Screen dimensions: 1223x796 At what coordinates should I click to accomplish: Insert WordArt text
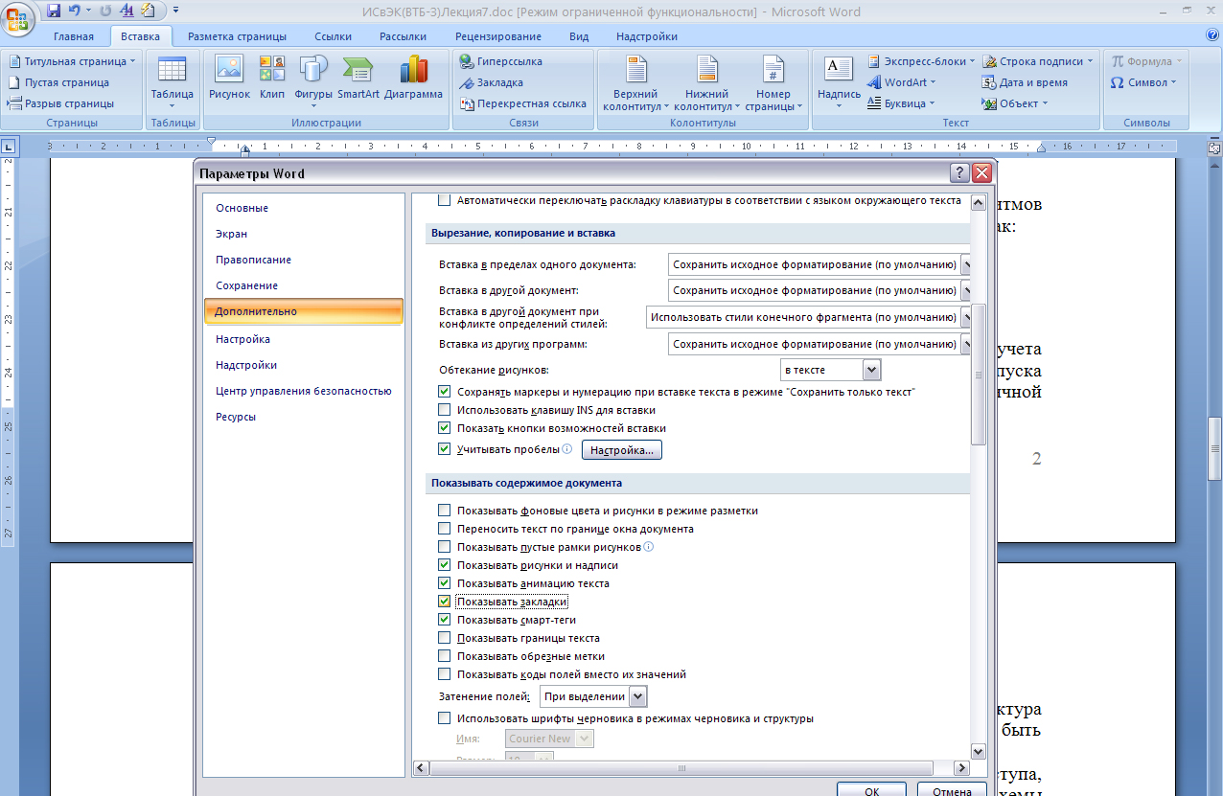[901, 82]
